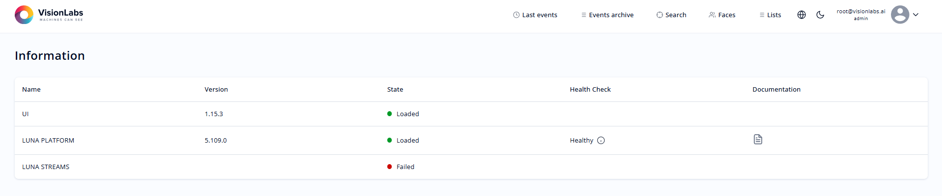Go to Events archive
This screenshot has width=942, height=196.
coord(607,15)
